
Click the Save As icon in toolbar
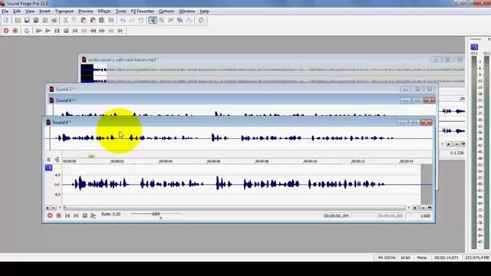(x=36, y=21)
